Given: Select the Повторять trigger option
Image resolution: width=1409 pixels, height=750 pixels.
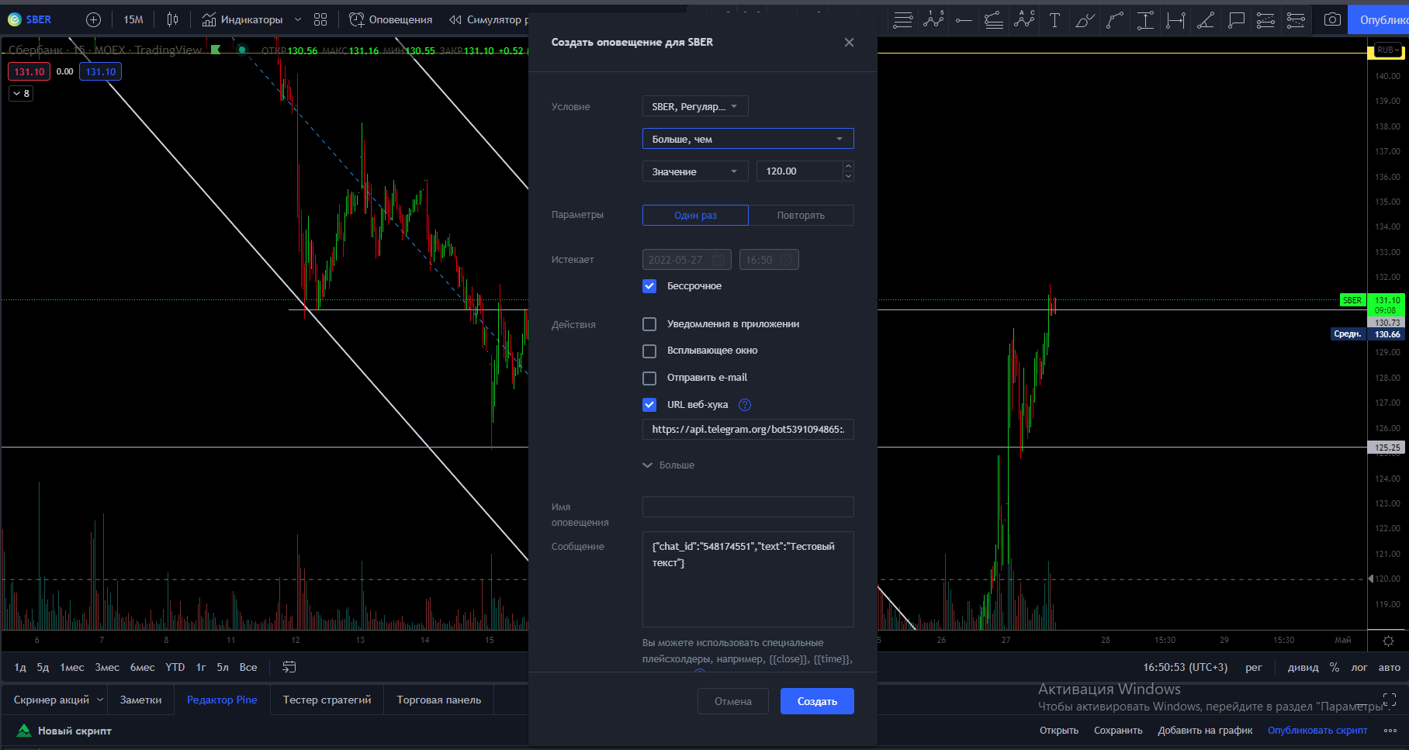Looking at the screenshot, I should click(801, 215).
